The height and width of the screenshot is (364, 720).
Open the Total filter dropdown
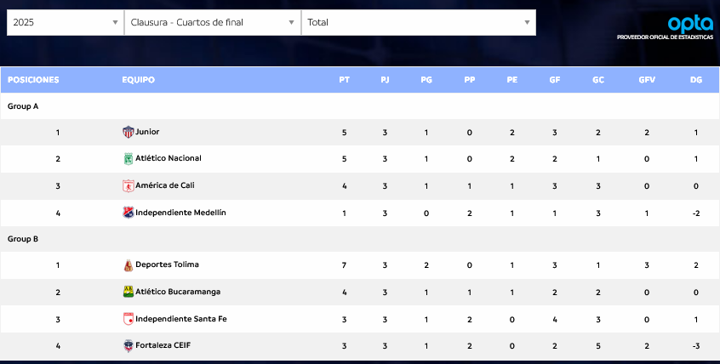click(418, 23)
